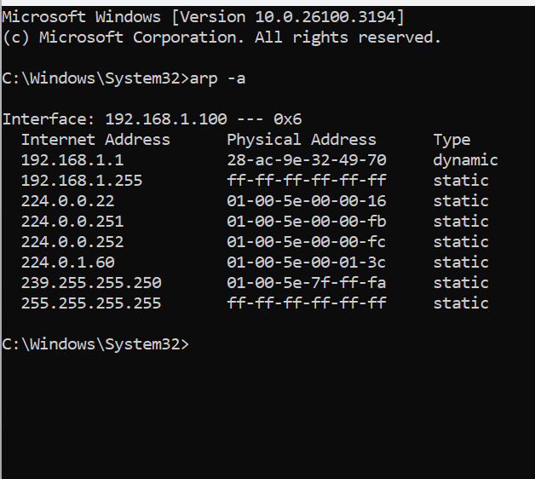Click the 192.168.1.1 internet address
This screenshot has width=535, height=479.
(x=72, y=160)
